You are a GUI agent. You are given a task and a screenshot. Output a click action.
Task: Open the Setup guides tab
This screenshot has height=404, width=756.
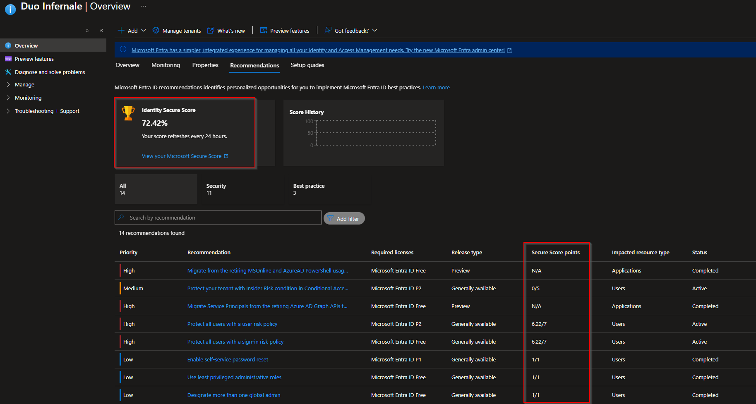coord(307,65)
